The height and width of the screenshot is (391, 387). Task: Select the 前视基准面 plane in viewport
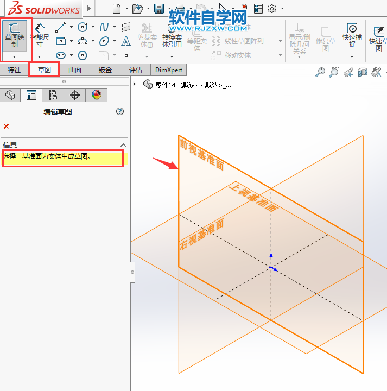(x=201, y=157)
